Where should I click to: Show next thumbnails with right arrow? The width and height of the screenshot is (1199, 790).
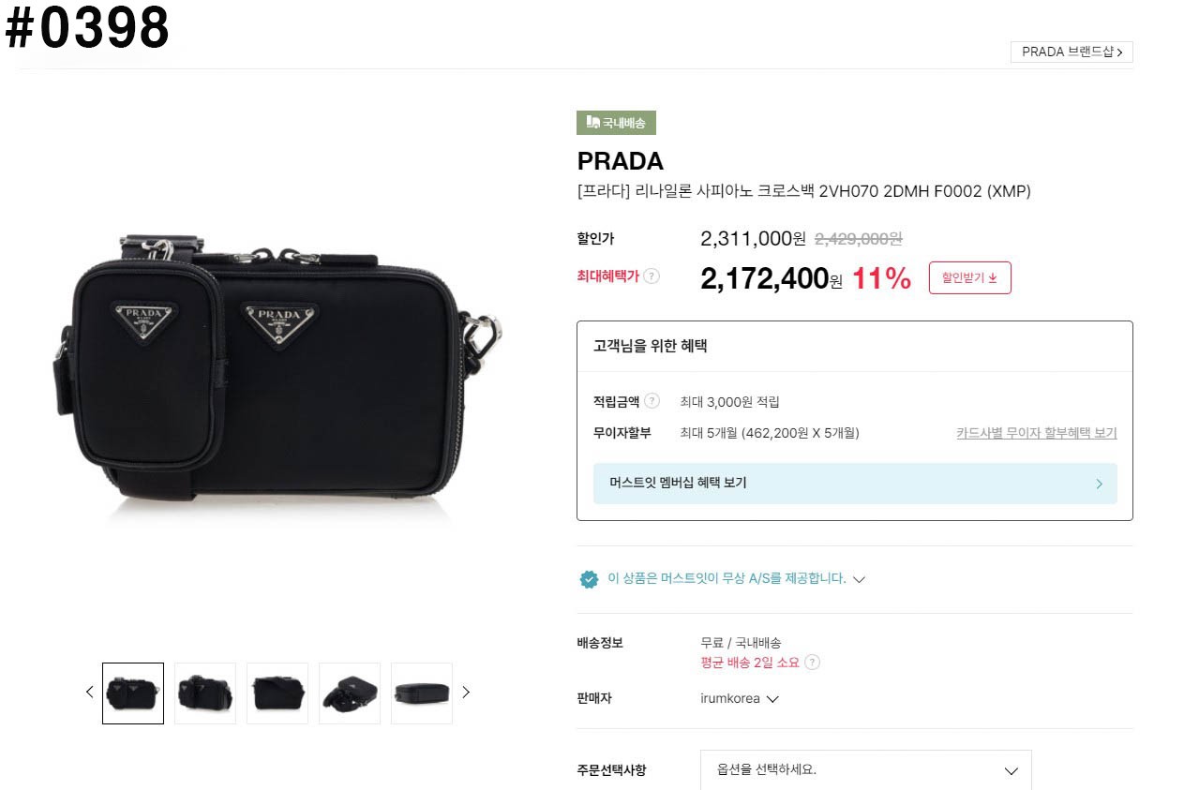466,693
